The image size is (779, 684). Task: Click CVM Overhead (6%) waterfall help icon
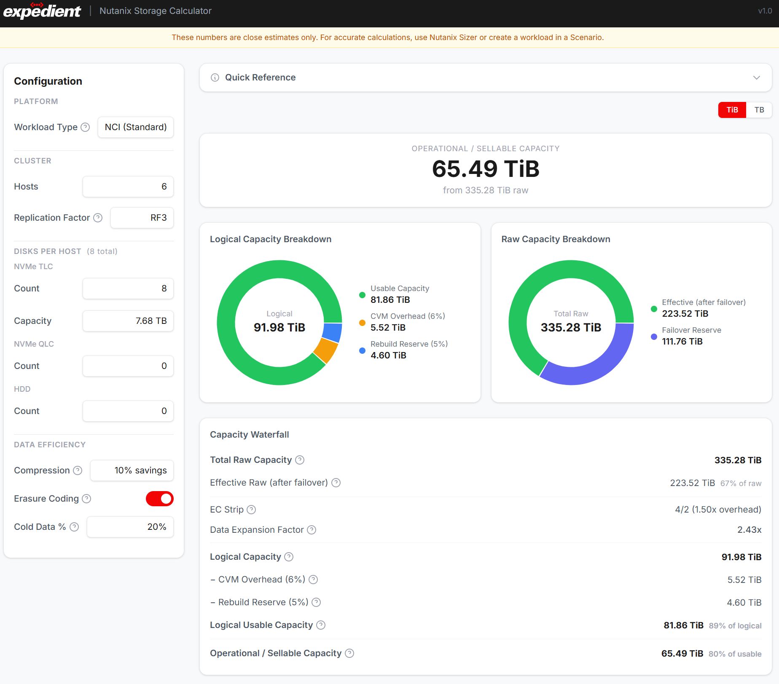tap(313, 580)
